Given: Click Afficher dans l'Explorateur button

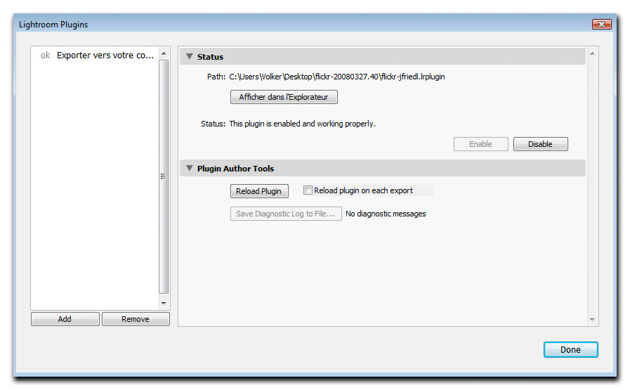Looking at the screenshot, I should coord(284,97).
